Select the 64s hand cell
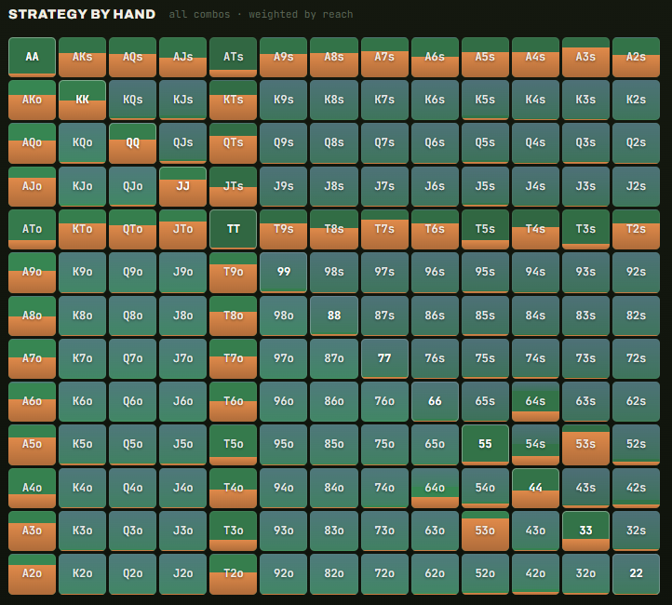 (535, 401)
